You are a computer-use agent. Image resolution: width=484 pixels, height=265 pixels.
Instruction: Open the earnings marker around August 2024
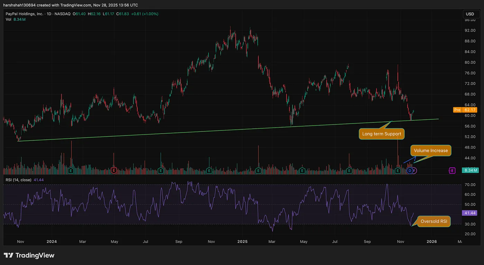(x=161, y=171)
